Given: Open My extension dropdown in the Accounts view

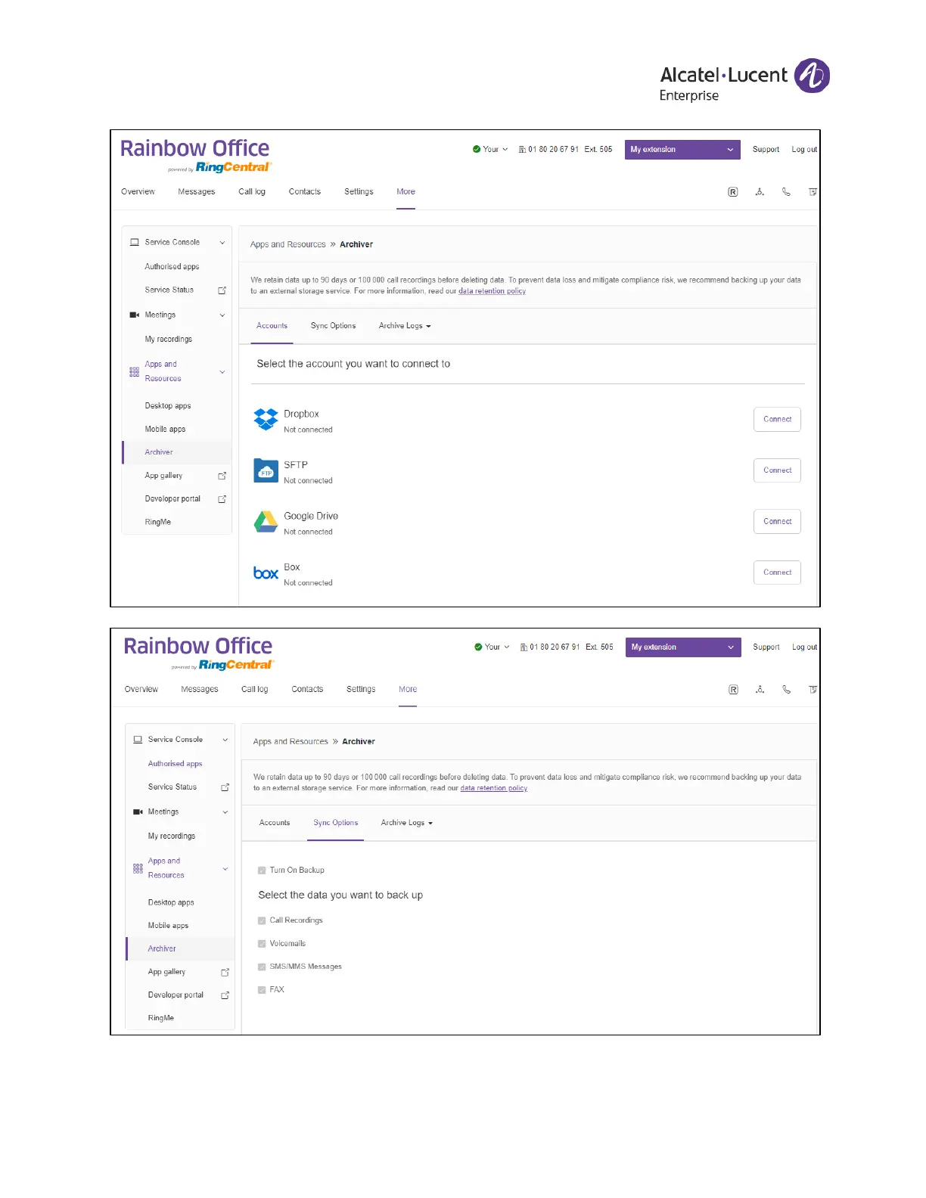Looking at the screenshot, I should (682, 150).
